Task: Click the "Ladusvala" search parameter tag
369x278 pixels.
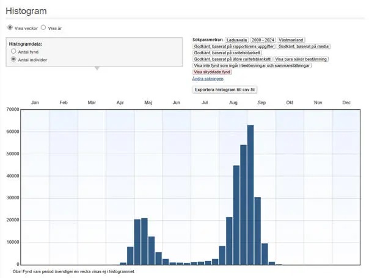Action: (x=236, y=40)
